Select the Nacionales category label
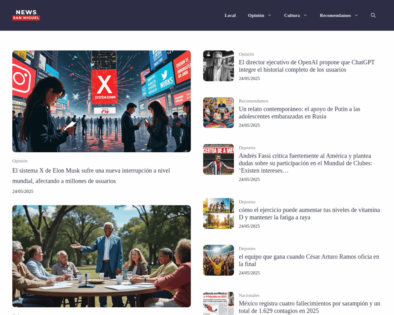394x315 pixels. (249, 295)
